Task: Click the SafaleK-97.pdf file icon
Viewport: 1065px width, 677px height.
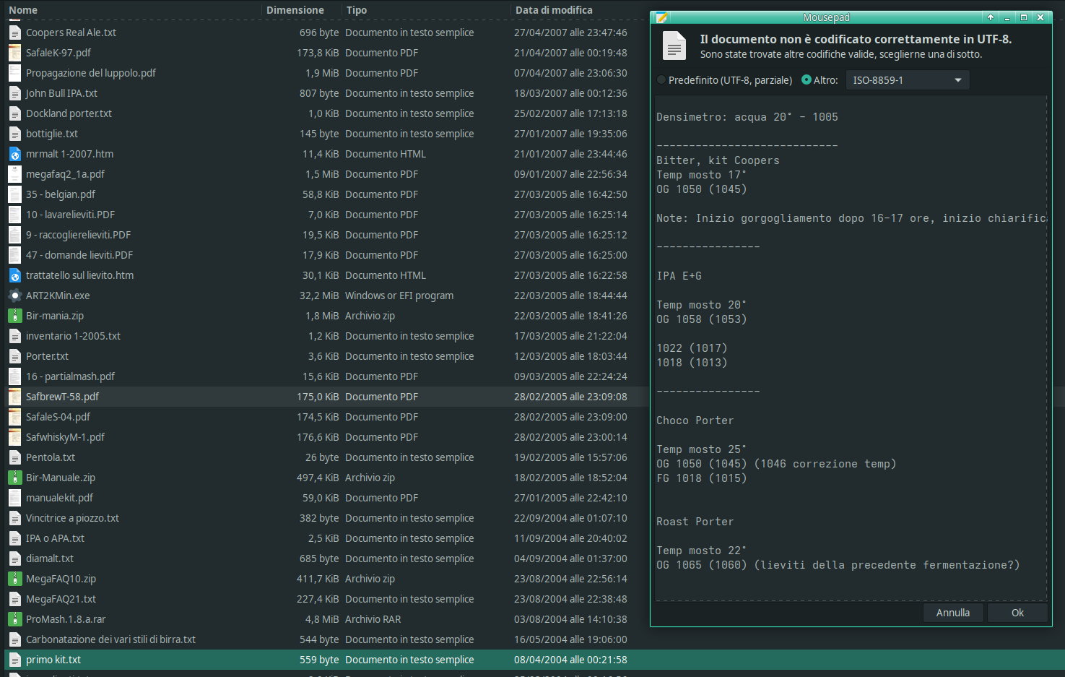Action: [14, 53]
